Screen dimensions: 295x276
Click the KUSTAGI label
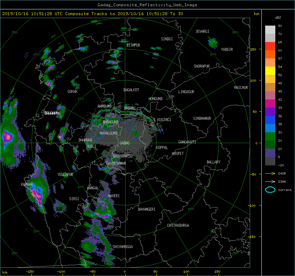pyautogui.click(x=164, y=120)
